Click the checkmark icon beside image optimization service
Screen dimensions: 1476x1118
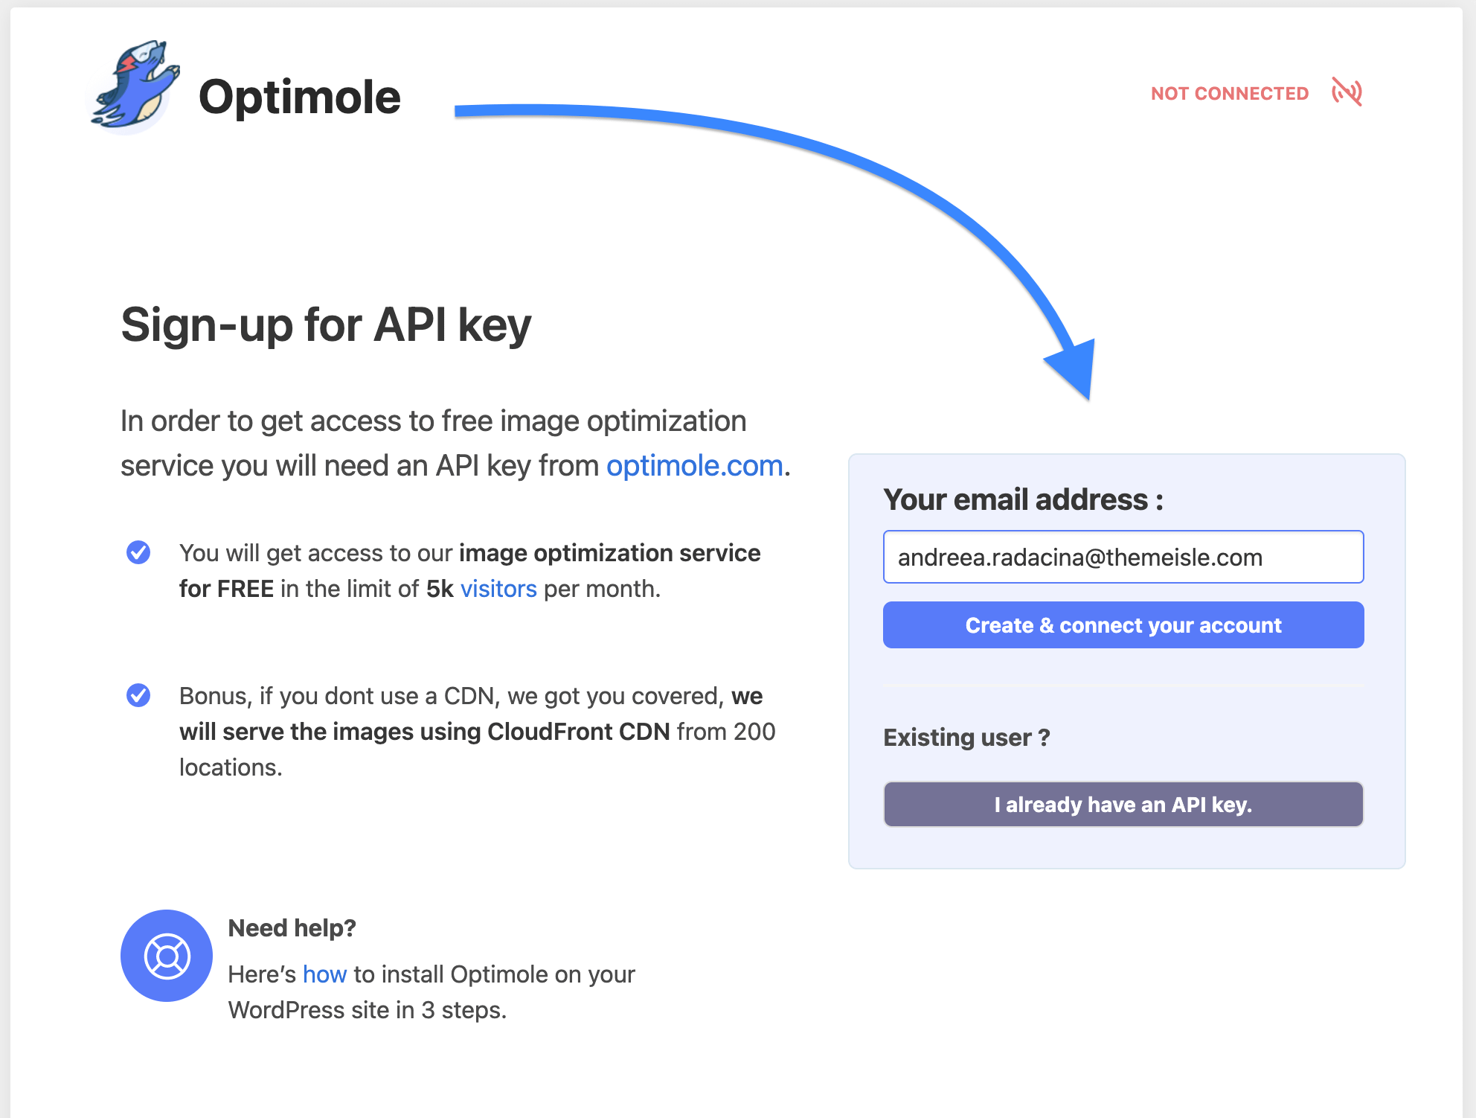138,553
